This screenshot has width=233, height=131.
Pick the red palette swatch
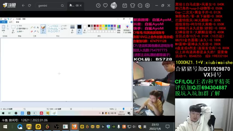pyautogui.click(x=98, y=26)
